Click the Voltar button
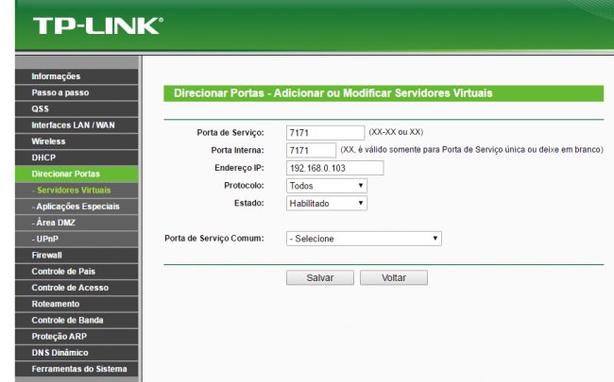 pyautogui.click(x=394, y=277)
